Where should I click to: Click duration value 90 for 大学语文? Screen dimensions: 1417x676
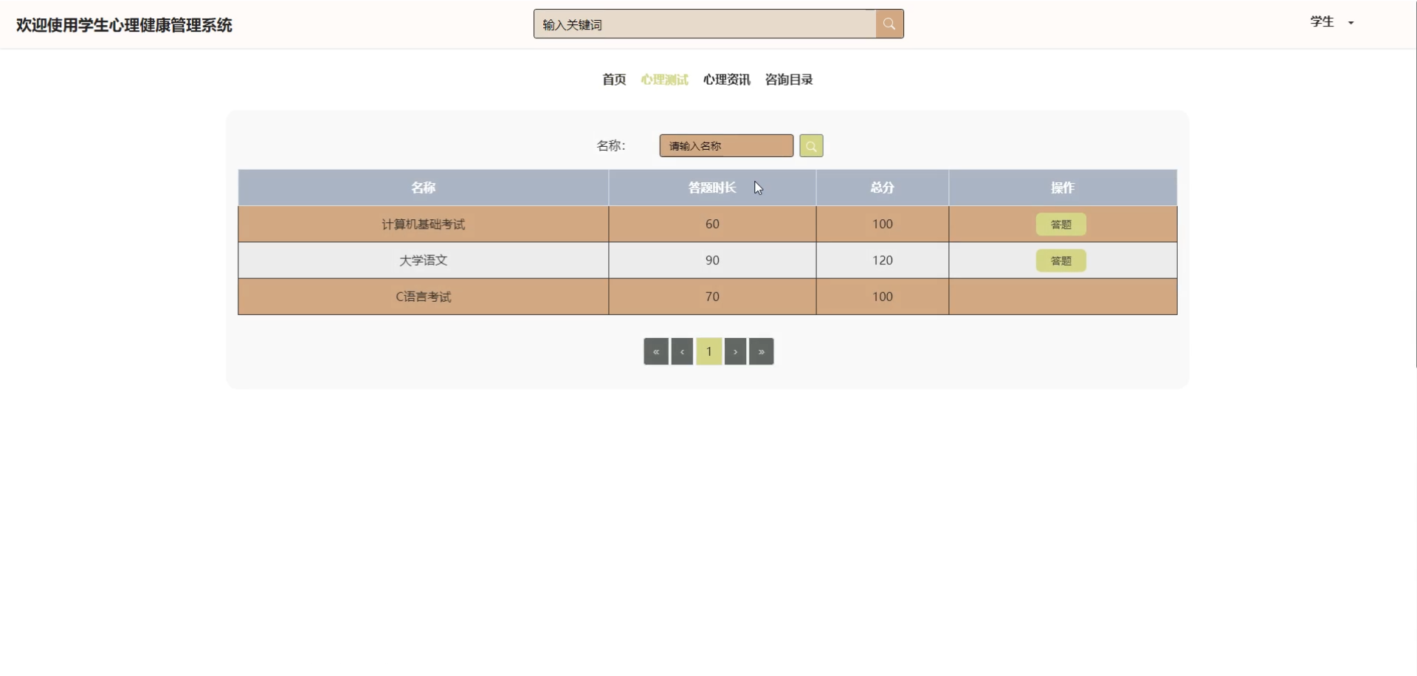point(712,261)
